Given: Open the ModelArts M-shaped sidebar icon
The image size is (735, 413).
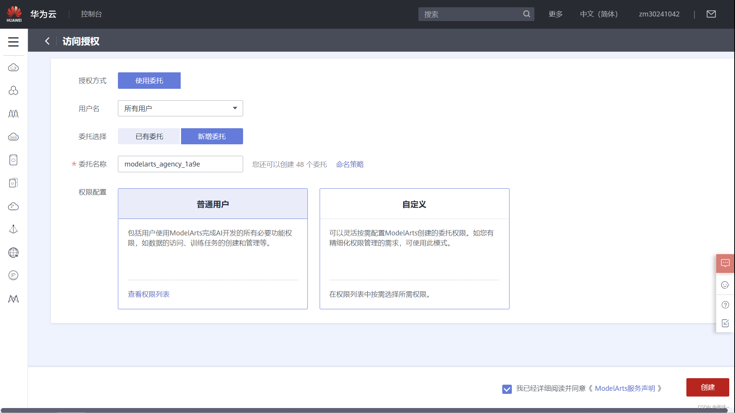Looking at the screenshot, I should click(13, 299).
